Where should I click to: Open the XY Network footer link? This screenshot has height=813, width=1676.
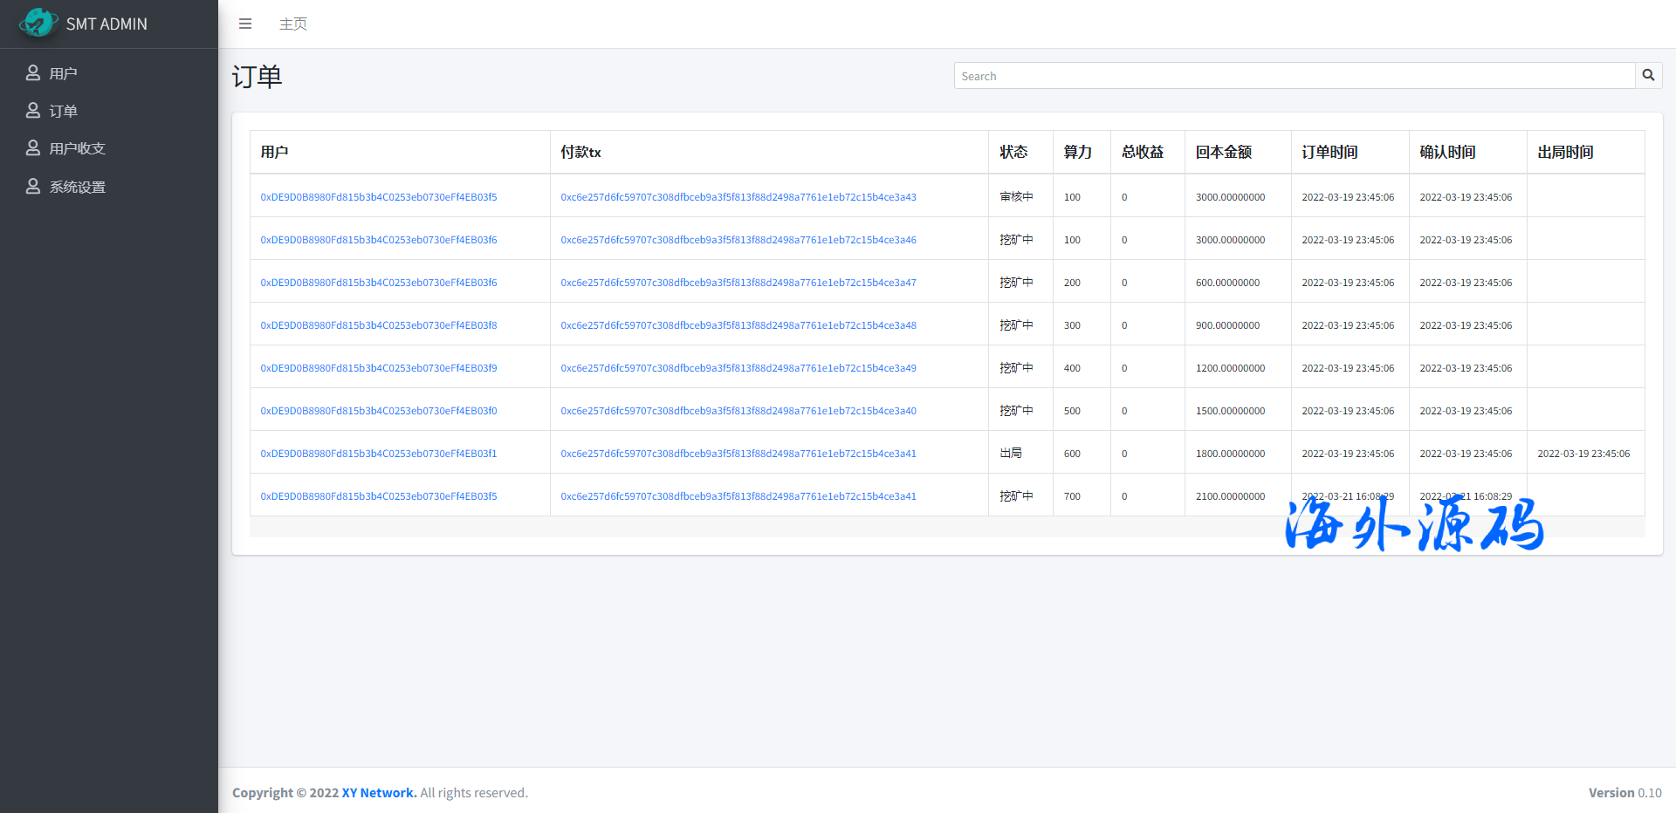click(379, 793)
